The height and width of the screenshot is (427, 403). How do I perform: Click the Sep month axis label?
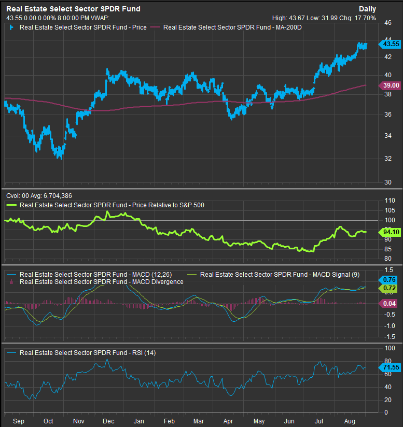19,421
